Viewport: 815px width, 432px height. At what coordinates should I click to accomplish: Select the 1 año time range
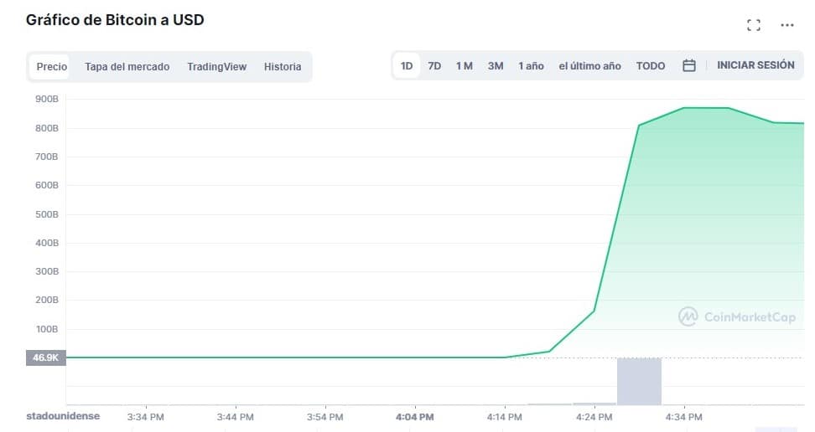coord(531,66)
